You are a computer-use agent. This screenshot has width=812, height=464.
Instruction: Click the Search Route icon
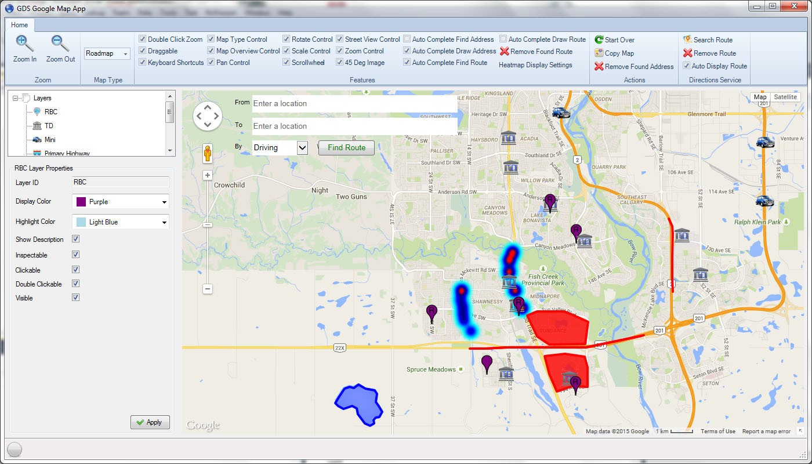(x=687, y=40)
